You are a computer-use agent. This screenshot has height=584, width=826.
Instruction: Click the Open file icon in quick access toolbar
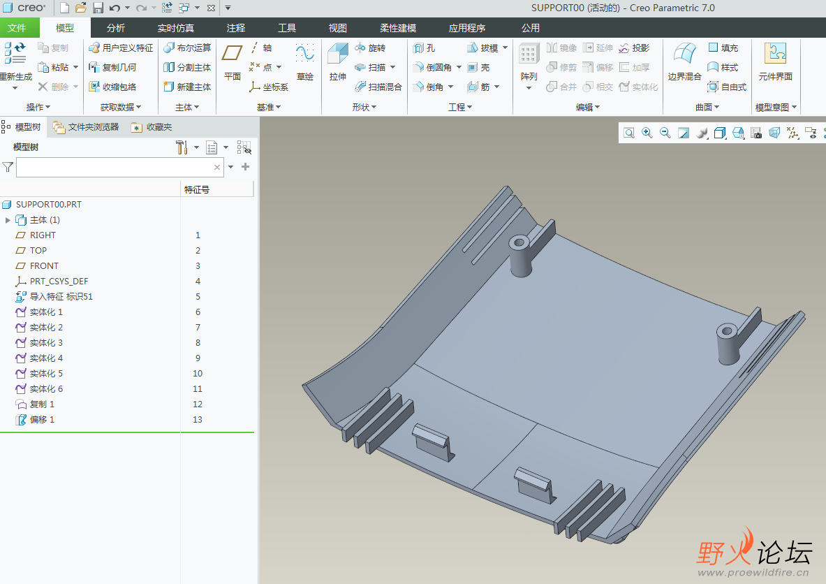(x=80, y=8)
